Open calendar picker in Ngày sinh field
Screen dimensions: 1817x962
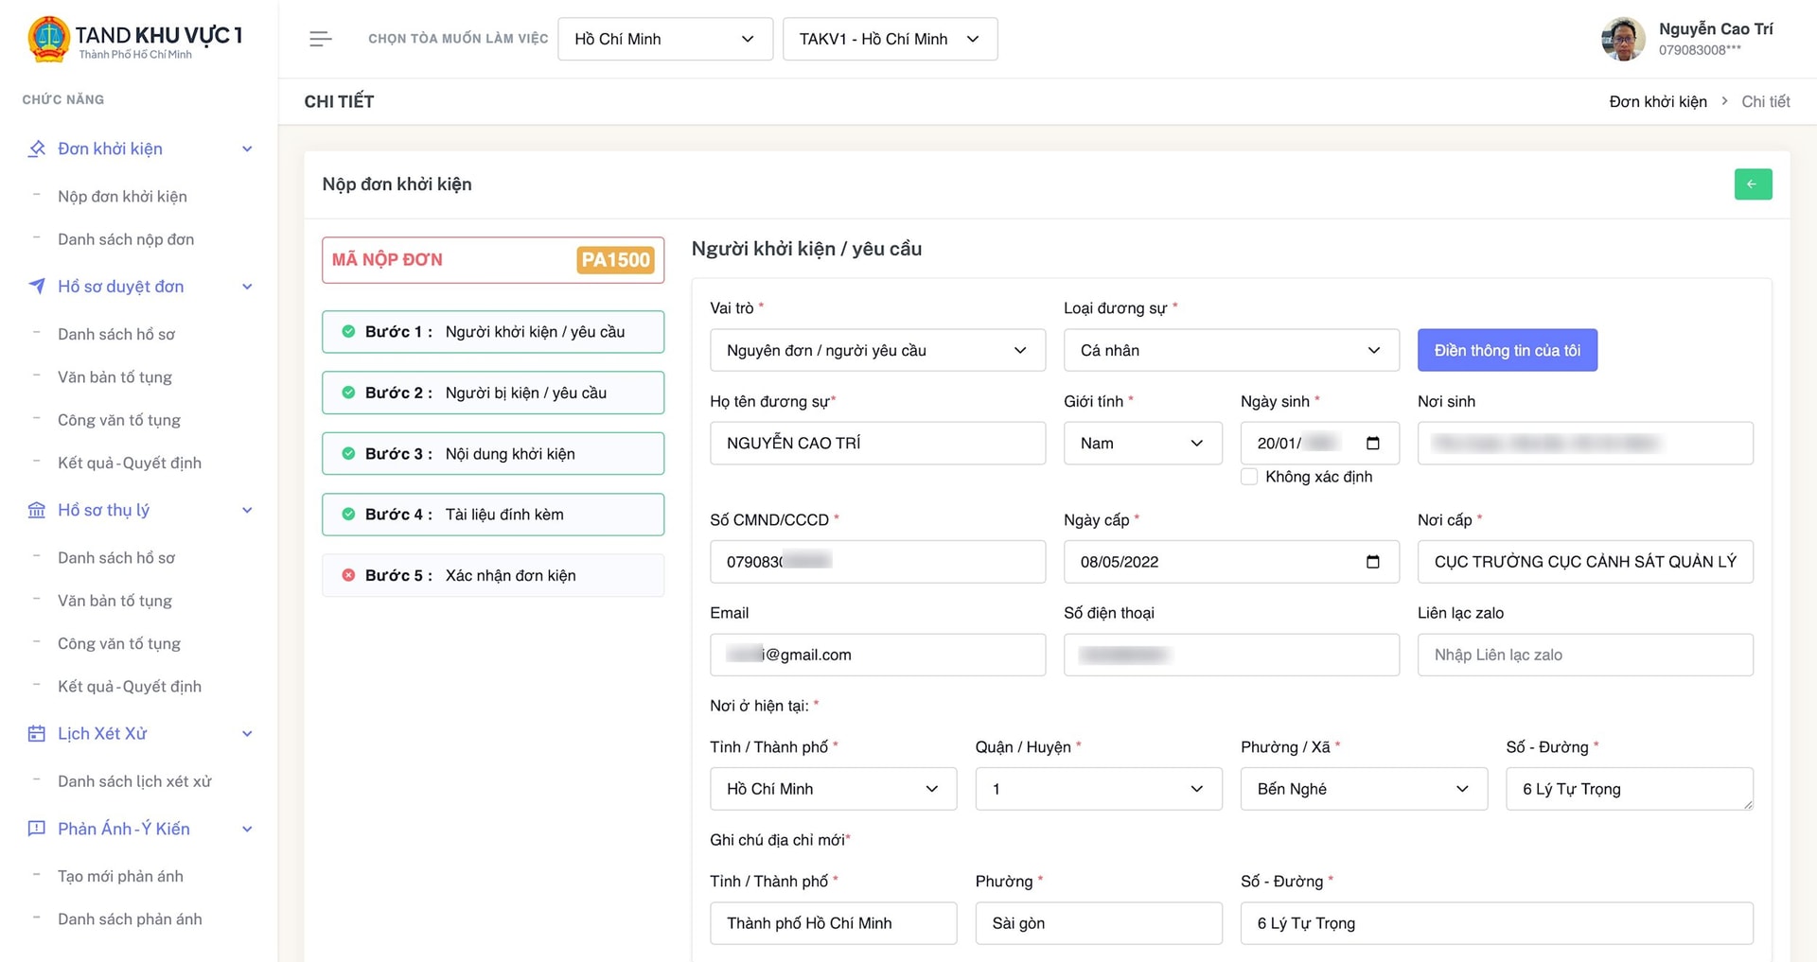[1373, 443]
